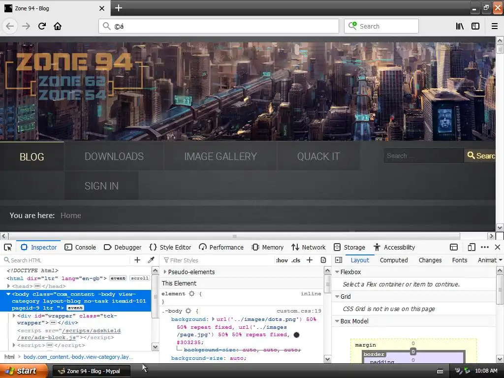Image resolution: width=504 pixels, height=378 pixels.
Task: Expand the head node
Action: [x=9, y=286]
